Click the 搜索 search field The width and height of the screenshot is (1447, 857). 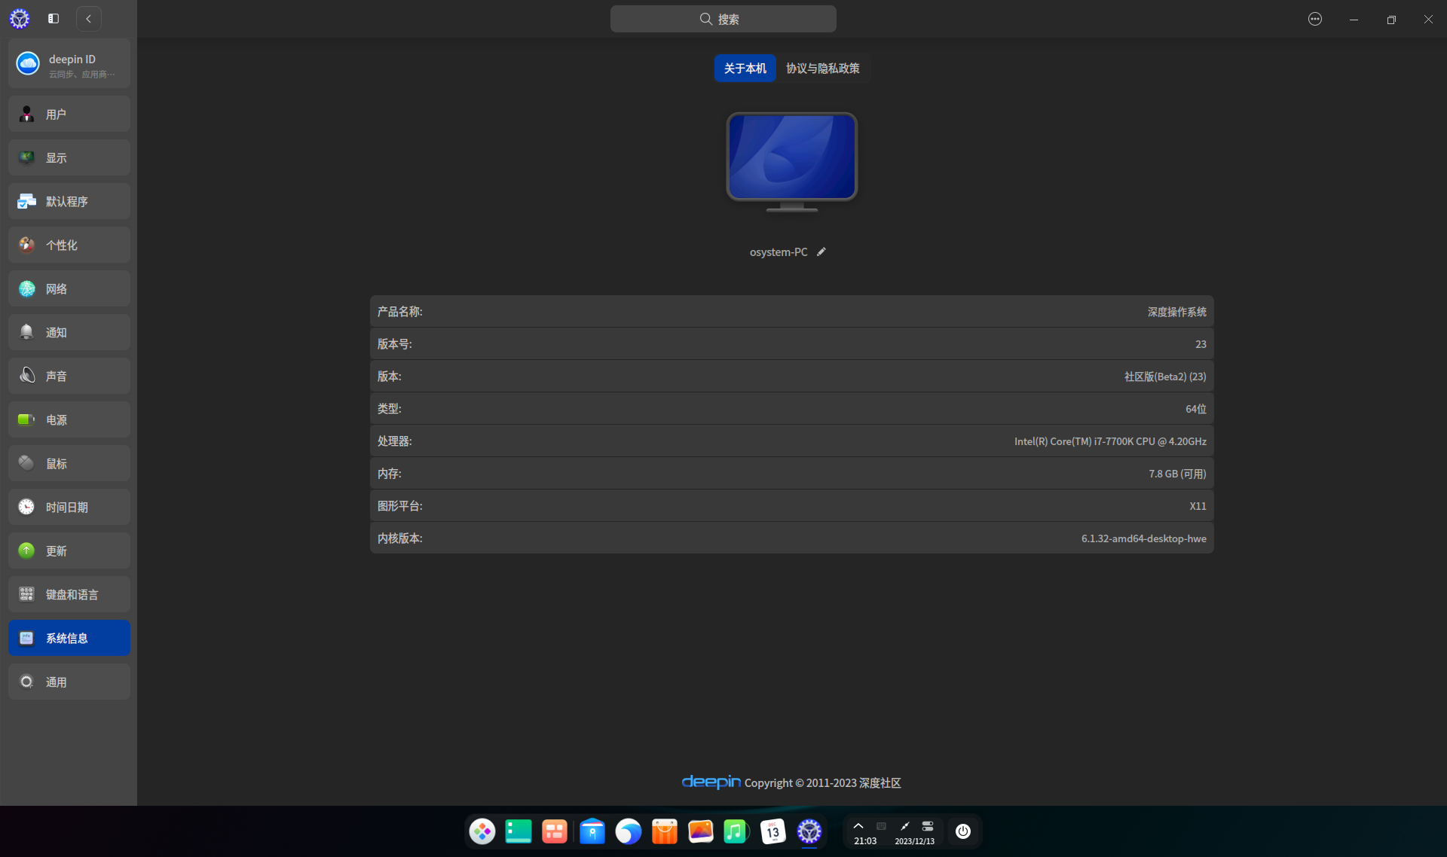(x=723, y=19)
